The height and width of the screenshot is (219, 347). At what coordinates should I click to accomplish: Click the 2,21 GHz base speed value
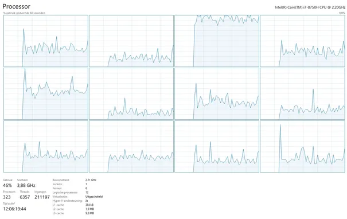(x=91, y=180)
